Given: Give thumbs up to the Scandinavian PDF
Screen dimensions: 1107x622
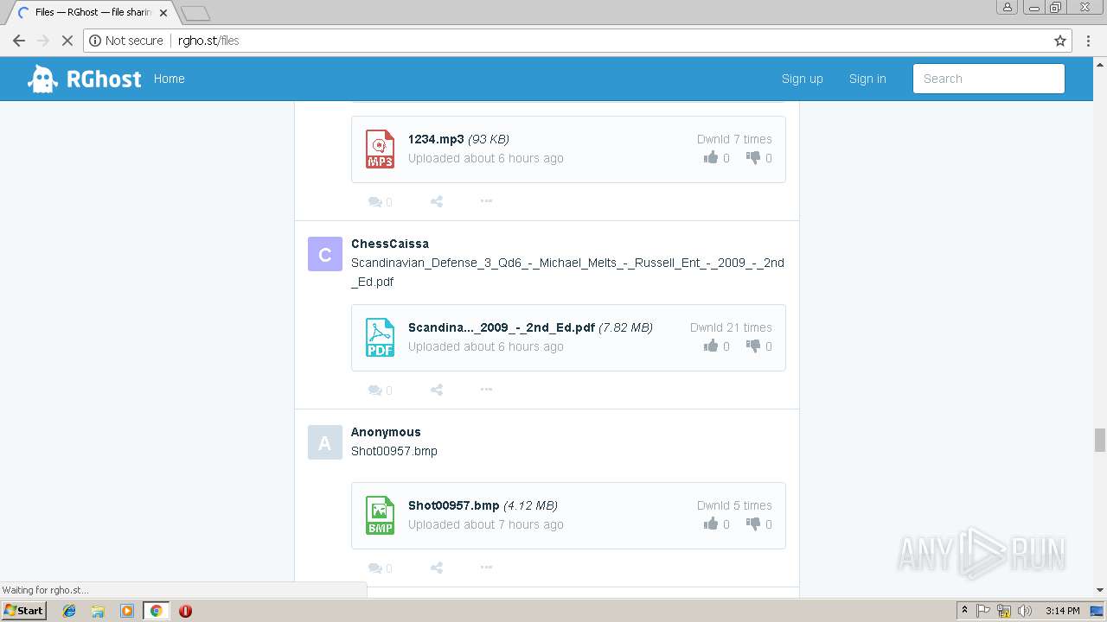Looking at the screenshot, I should tap(711, 346).
